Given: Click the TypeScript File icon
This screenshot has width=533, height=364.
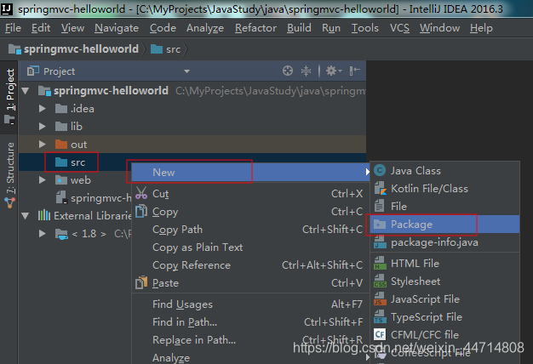Looking at the screenshot, I should [380, 317].
